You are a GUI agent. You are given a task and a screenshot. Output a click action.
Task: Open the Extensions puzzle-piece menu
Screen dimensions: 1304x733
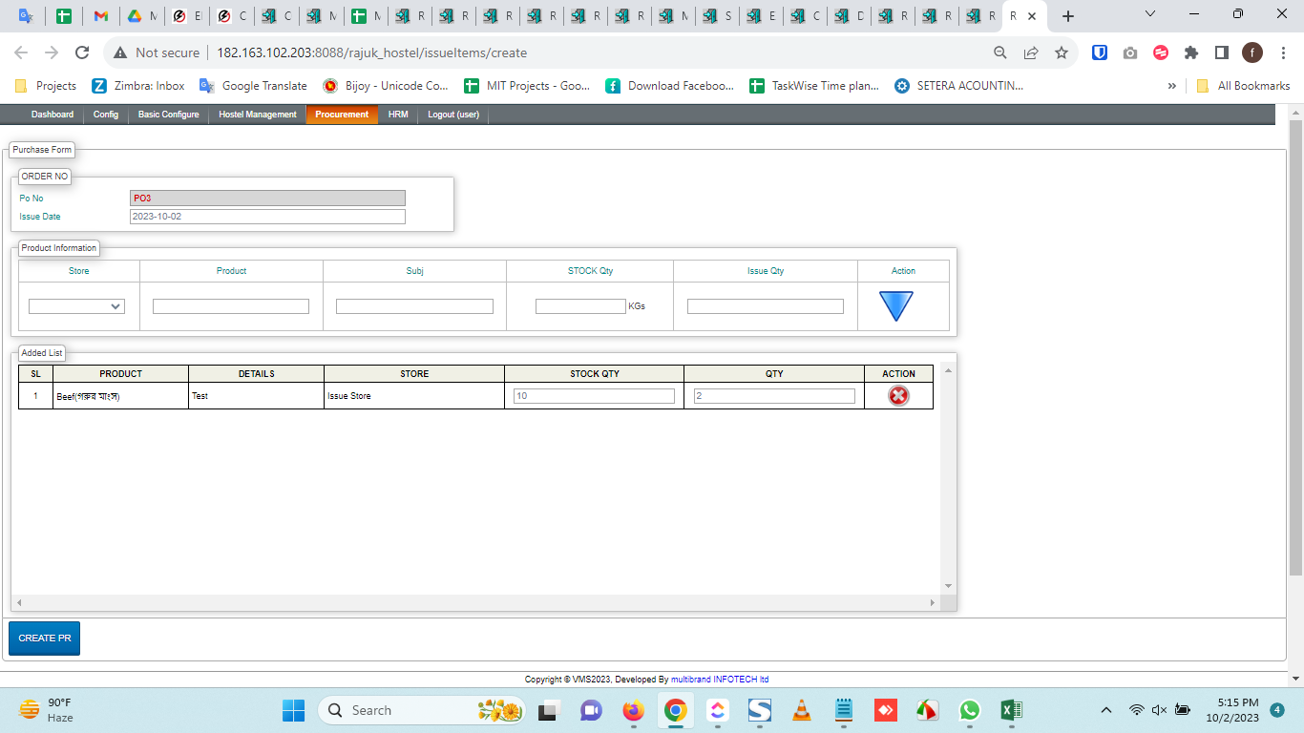point(1191,52)
